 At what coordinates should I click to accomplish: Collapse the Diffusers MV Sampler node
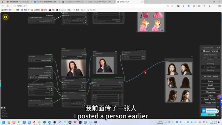[x=93, y=80]
